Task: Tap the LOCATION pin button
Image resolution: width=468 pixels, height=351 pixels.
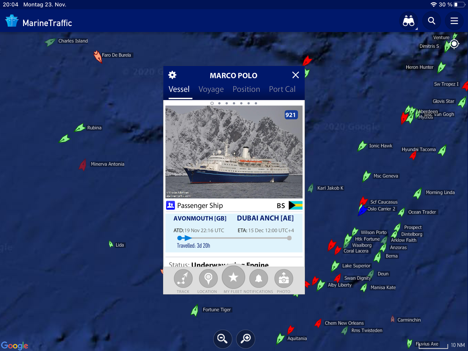Action: [208, 278]
